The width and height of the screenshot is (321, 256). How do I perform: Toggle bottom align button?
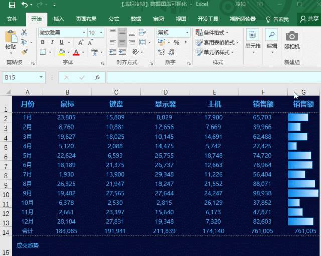[132, 33]
